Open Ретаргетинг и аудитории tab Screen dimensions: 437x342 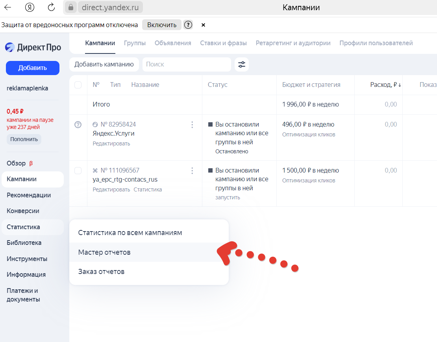pos(293,43)
